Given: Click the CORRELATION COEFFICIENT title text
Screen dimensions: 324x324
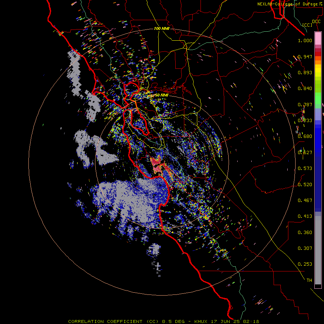Looking at the screenshot, I should click(x=105, y=321).
